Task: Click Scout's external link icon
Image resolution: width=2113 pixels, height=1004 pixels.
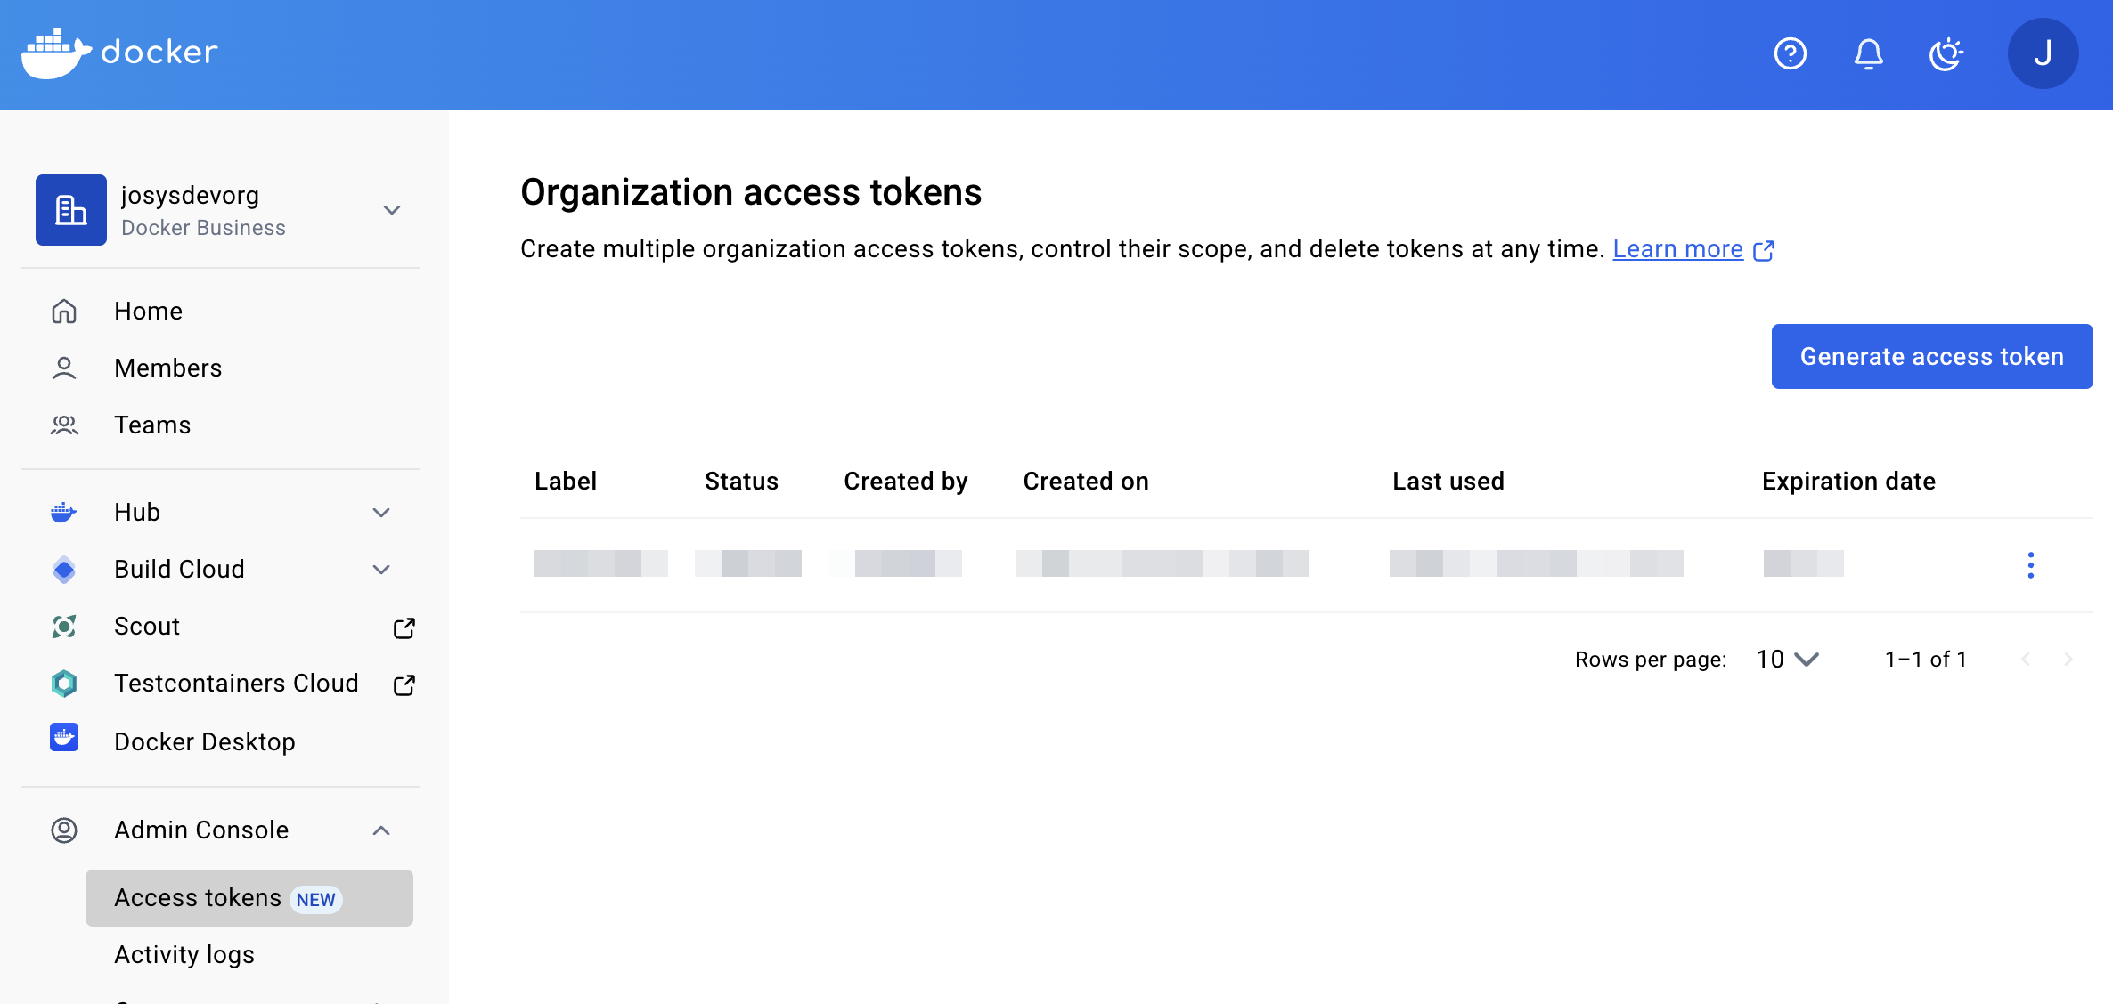Action: pos(404,627)
